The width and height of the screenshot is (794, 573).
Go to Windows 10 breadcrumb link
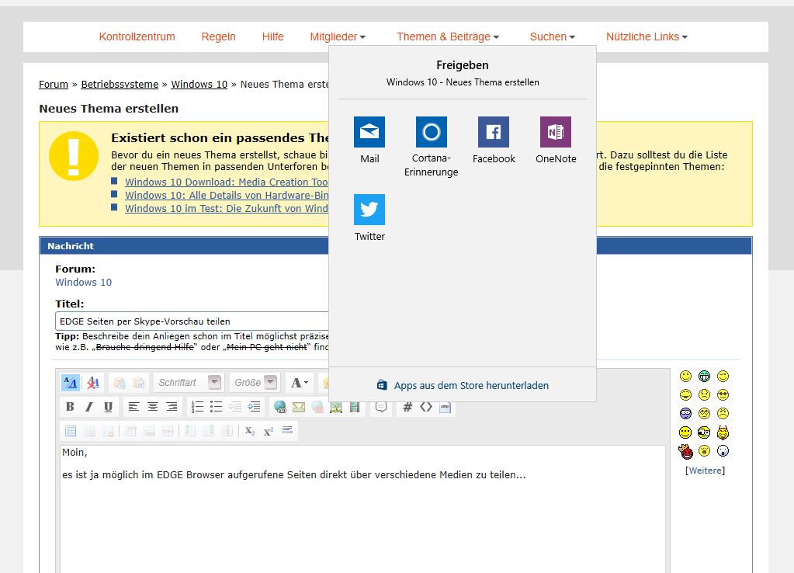199,84
